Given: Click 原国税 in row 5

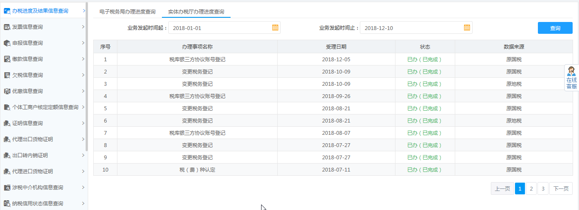Looking at the screenshot, I should coord(514,109).
